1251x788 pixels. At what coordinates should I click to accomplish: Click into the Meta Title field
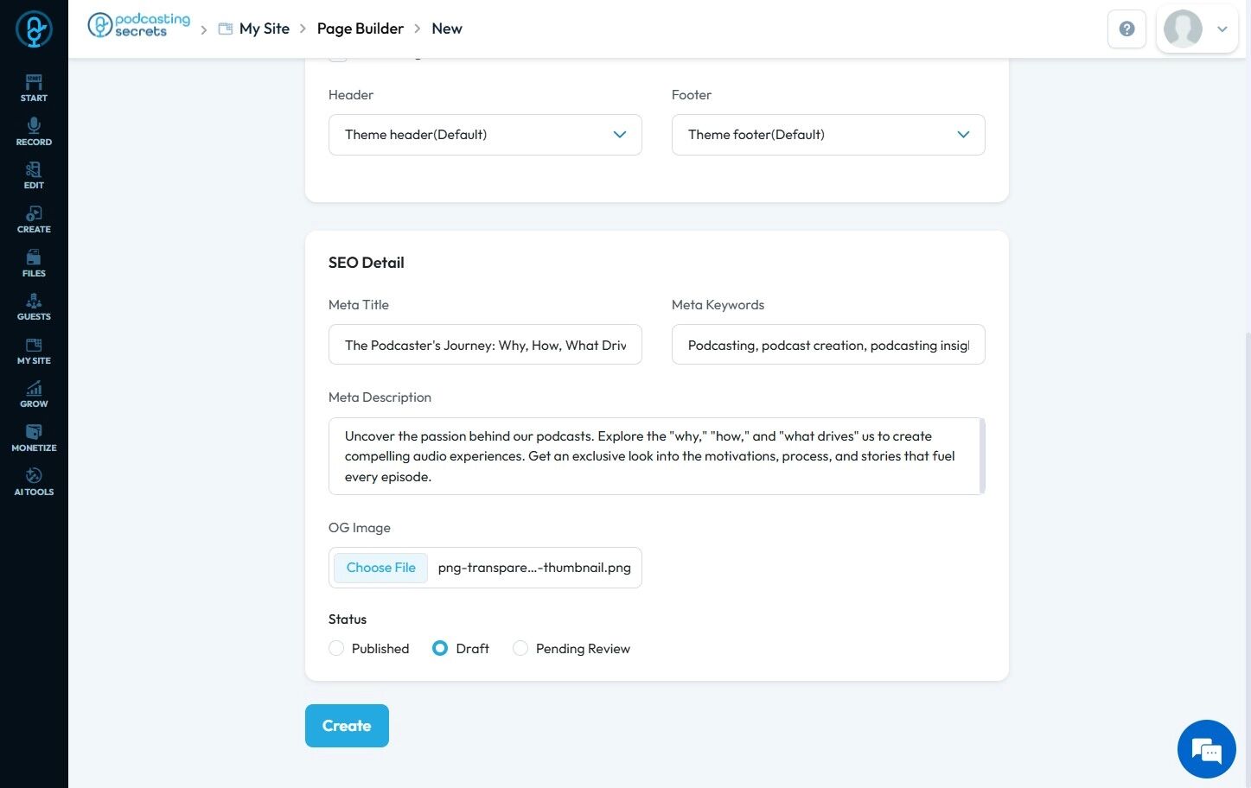click(485, 345)
